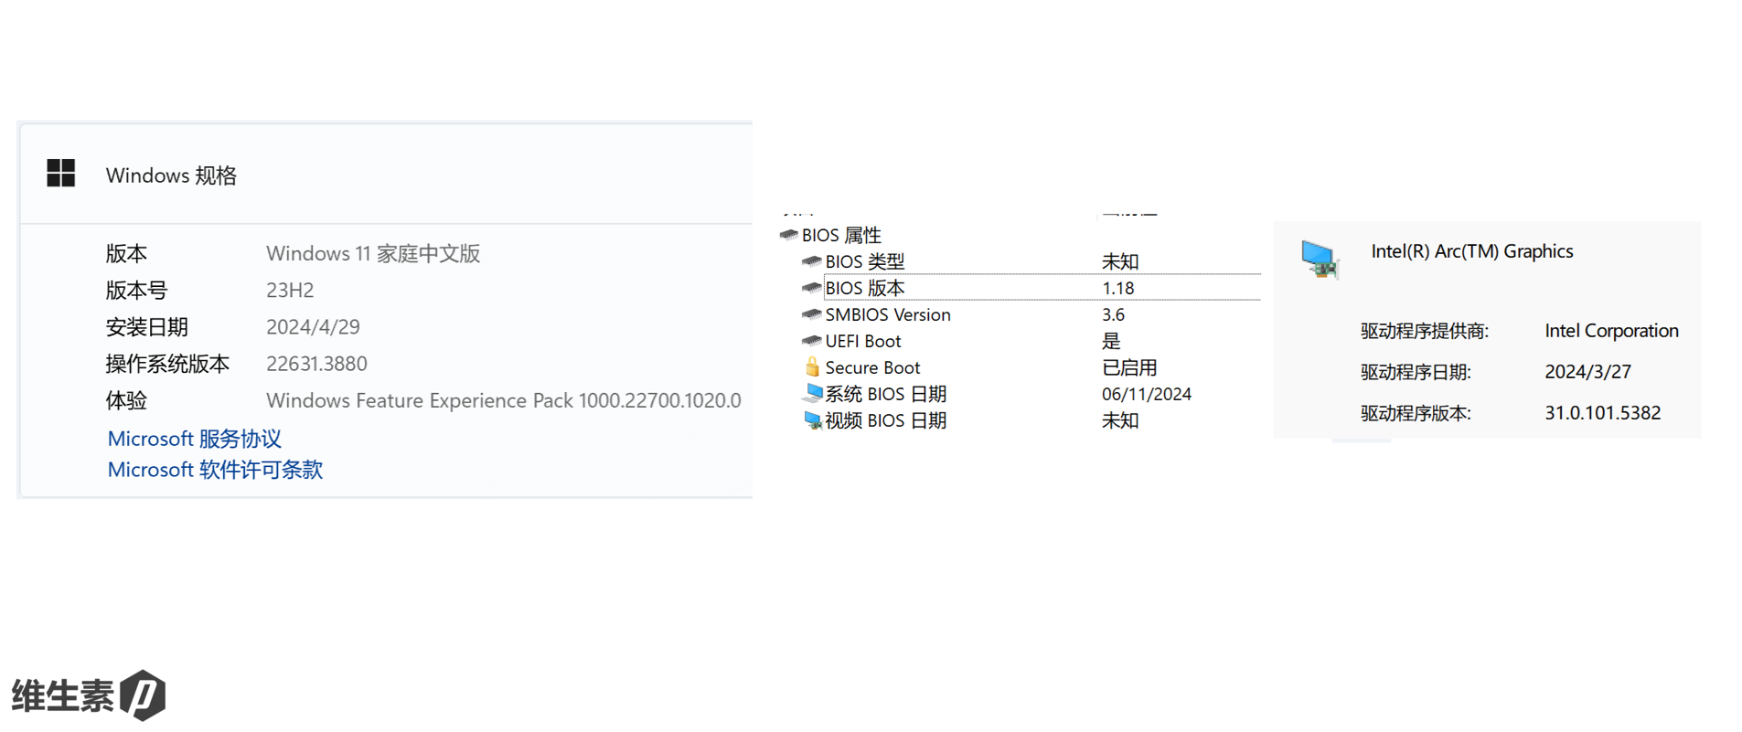The width and height of the screenshot is (1742, 732).
Task: Select the BIOS version value 1.18
Action: 1117,288
